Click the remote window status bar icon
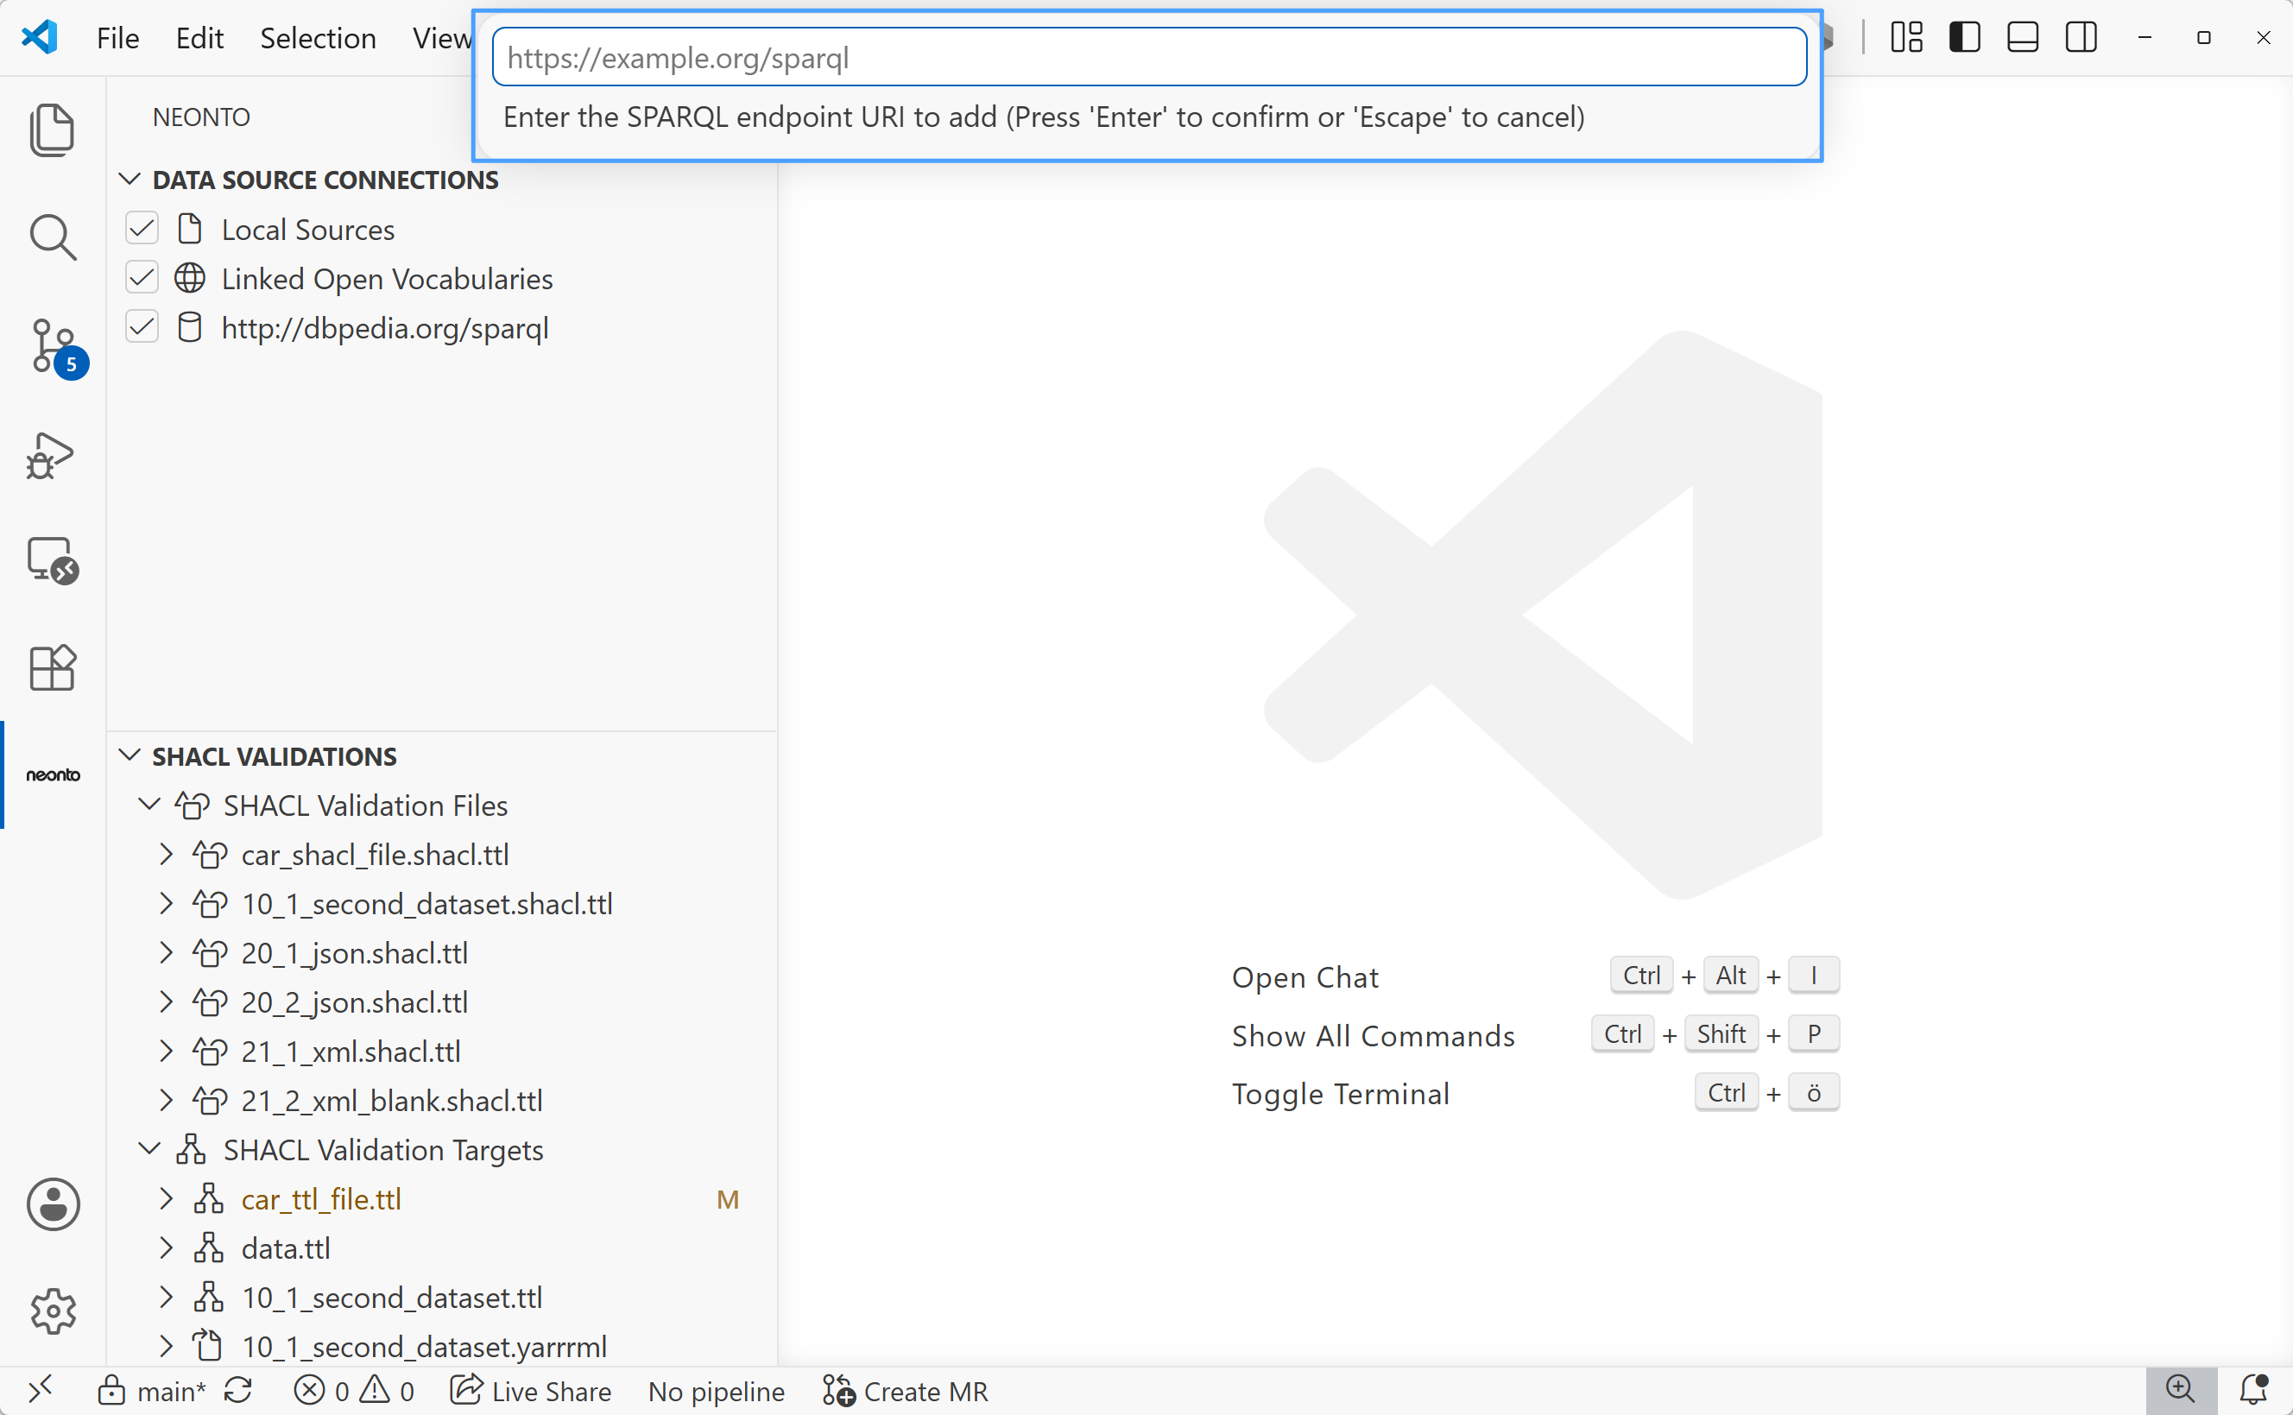This screenshot has height=1415, width=2293. [x=41, y=1391]
